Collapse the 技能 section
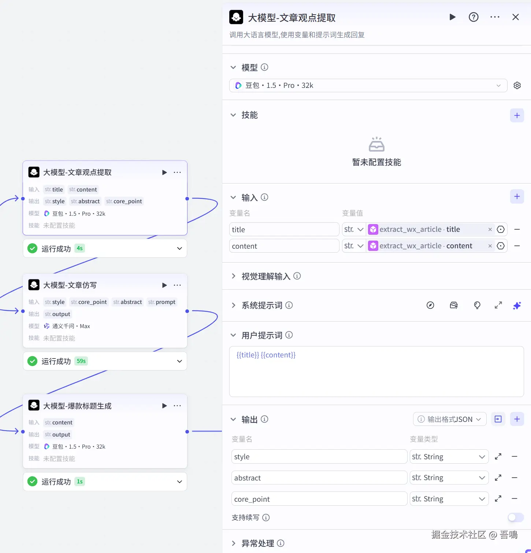The image size is (531, 553). (x=233, y=115)
